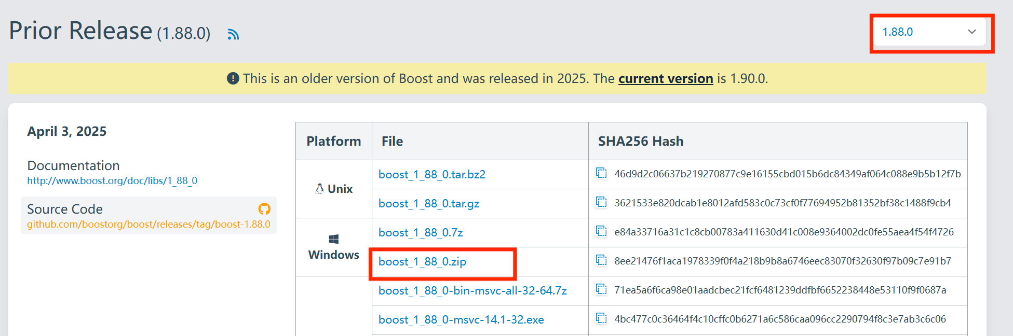Click the exclamation info icon in yellow banner
1013x336 pixels.
(233, 78)
